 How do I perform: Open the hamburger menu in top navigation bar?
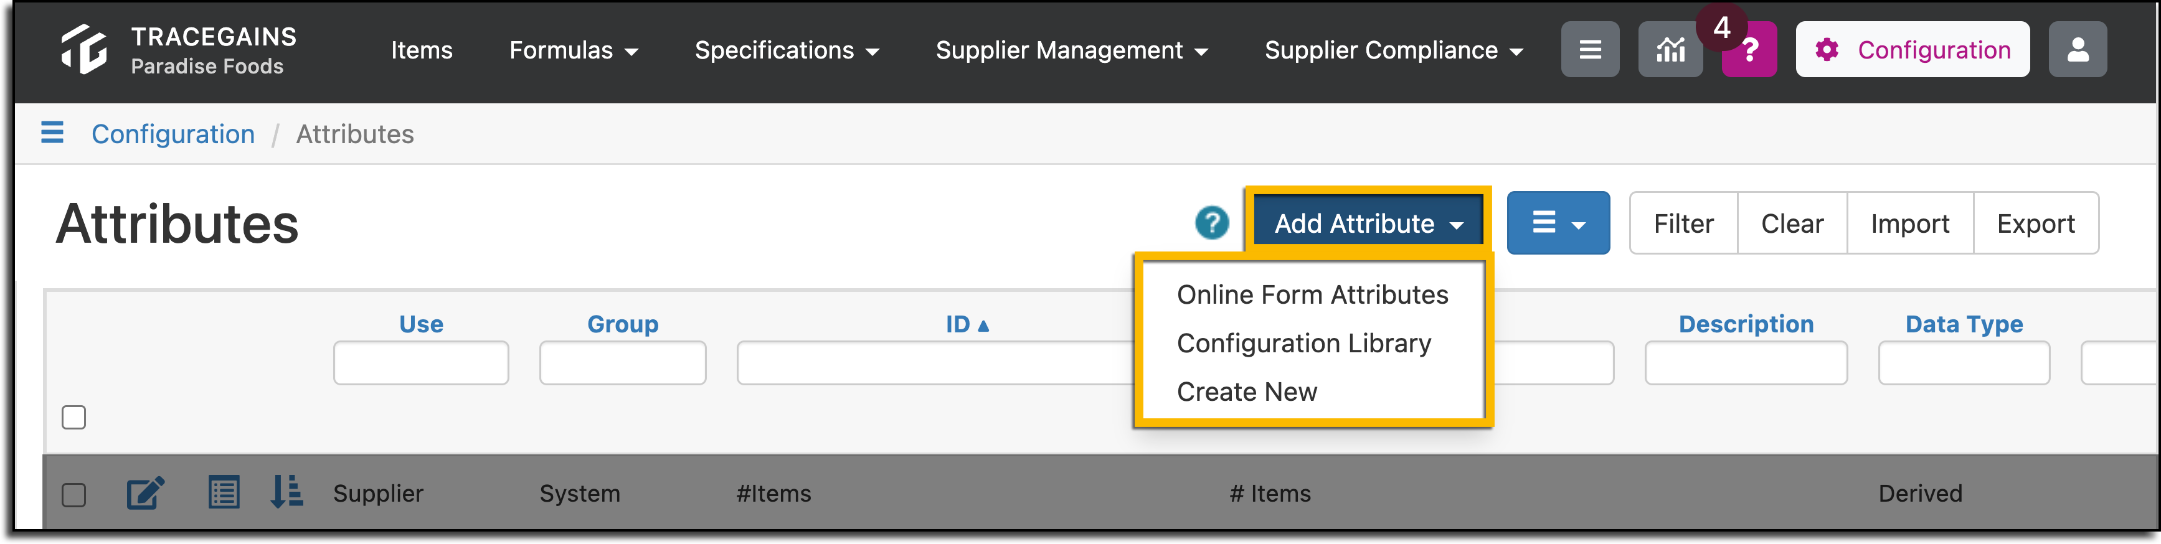pyautogui.click(x=1590, y=49)
